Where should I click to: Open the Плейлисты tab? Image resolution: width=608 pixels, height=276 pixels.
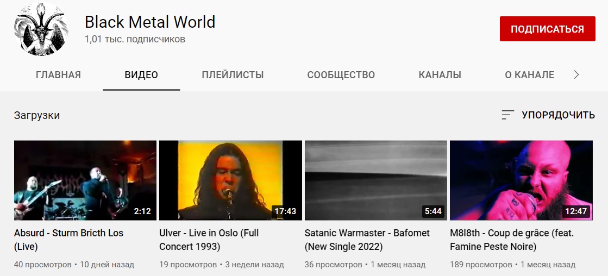click(x=233, y=75)
